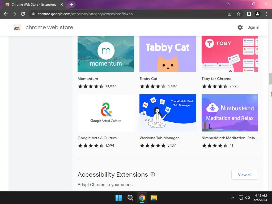This screenshot has height=204, width=272.
Task: Open the Toby for Chrome thumbnail
Action: (230, 54)
